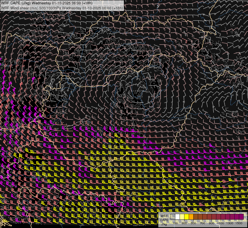Viewport: 248px width, 228px height.
Task: Click the pale yellow CAPE legend swatch
Action: click(x=182, y=217)
